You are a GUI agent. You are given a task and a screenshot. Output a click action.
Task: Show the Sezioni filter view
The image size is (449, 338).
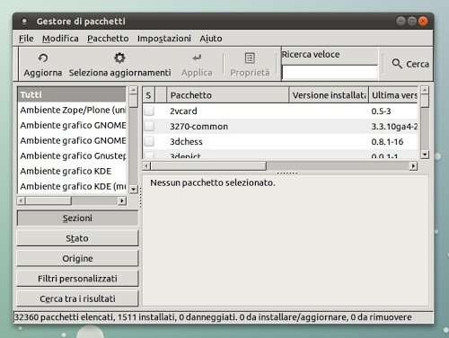77,218
